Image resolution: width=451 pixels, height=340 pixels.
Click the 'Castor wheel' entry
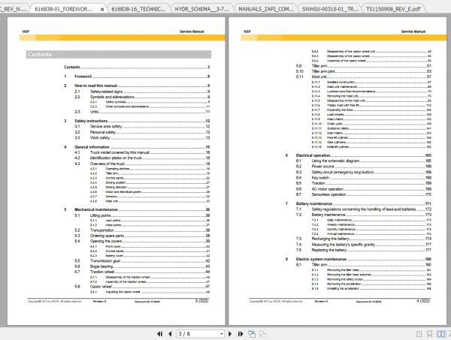[101, 287]
